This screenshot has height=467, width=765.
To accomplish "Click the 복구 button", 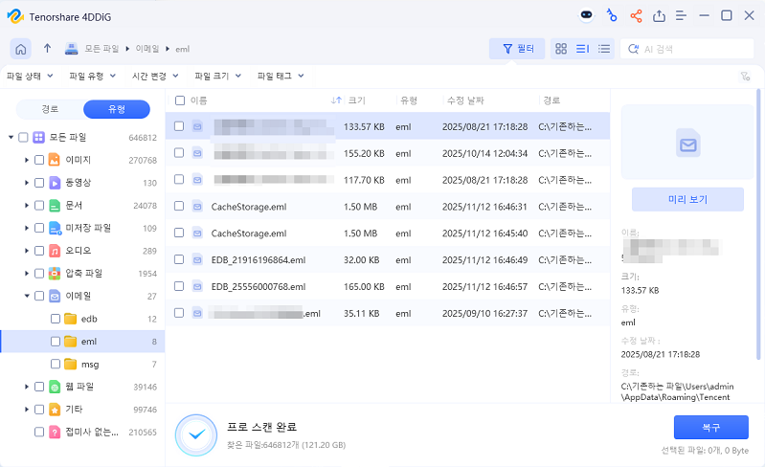I will 710,428.
